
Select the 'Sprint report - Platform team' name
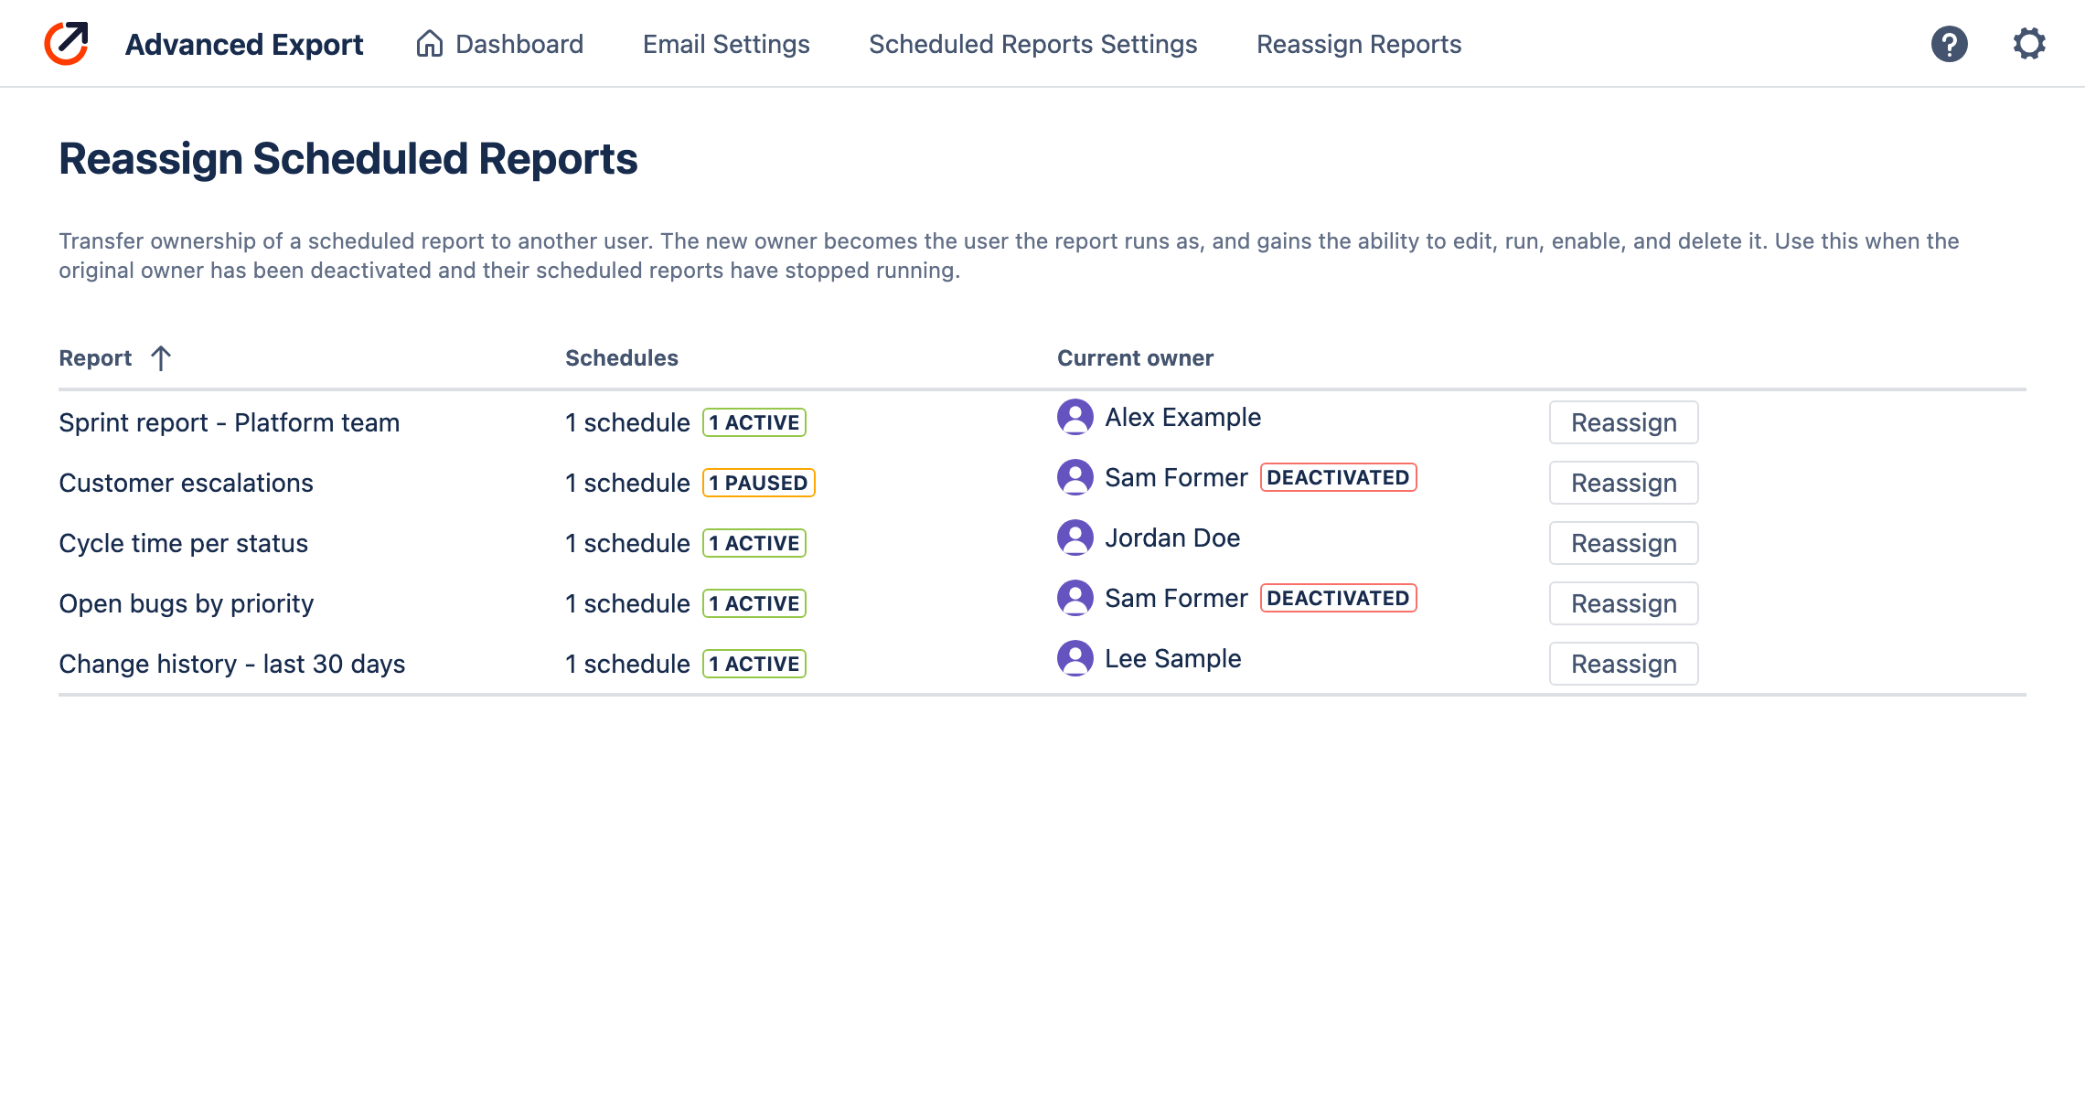230,422
